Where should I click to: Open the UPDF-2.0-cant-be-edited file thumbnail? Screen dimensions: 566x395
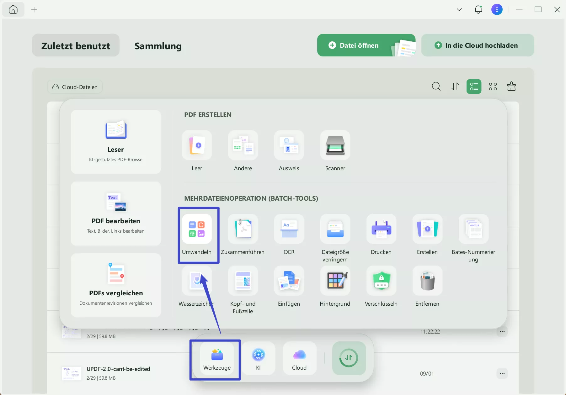(x=72, y=373)
